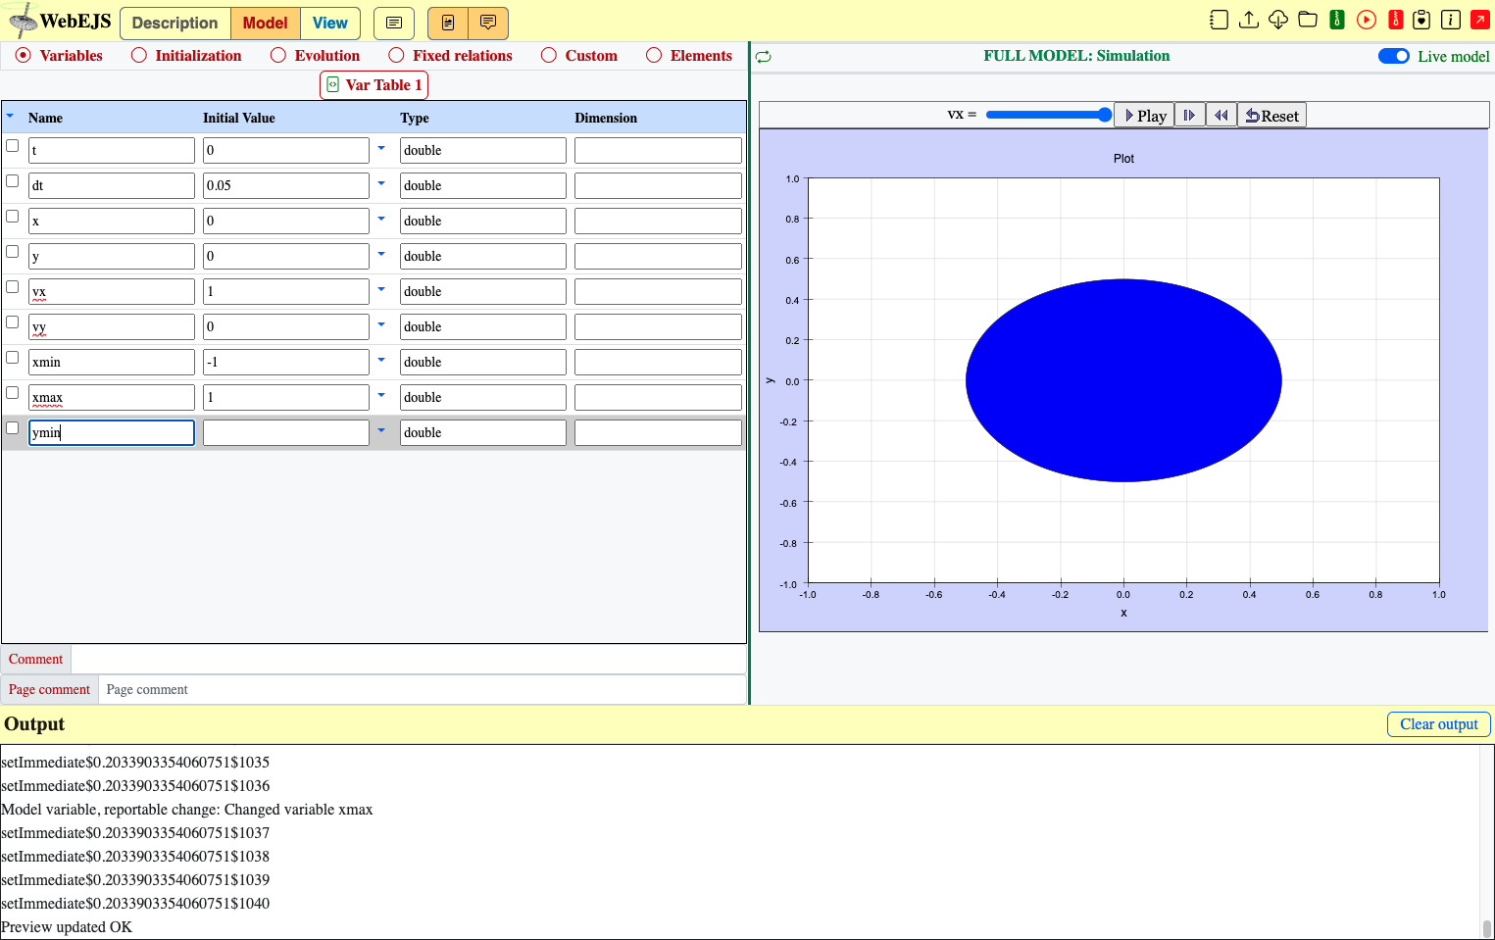Click the Reset button in simulation

[1271, 116]
